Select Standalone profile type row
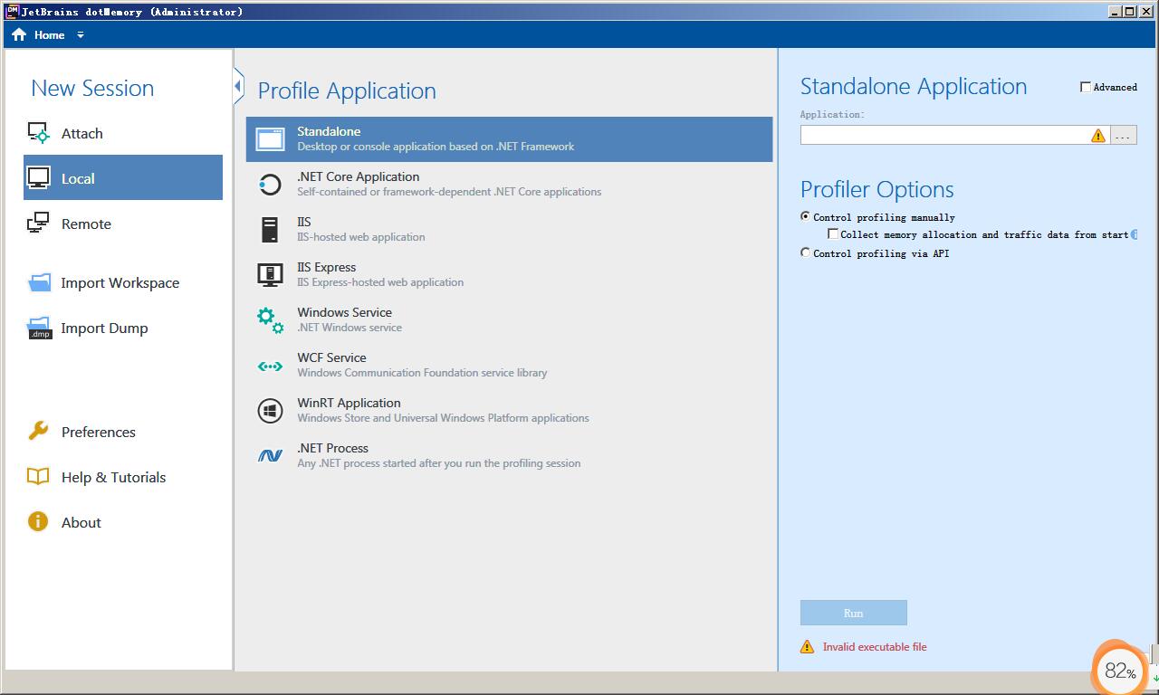This screenshot has height=695, width=1159. tap(509, 139)
